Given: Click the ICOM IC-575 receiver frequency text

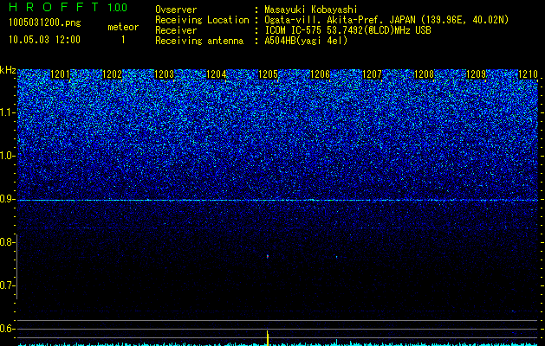Looking at the screenshot, I should (x=347, y=30).
